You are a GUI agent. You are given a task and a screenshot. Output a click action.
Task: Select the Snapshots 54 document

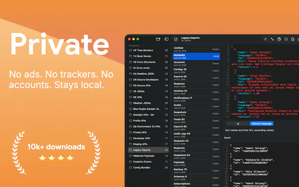pos(196,156)
